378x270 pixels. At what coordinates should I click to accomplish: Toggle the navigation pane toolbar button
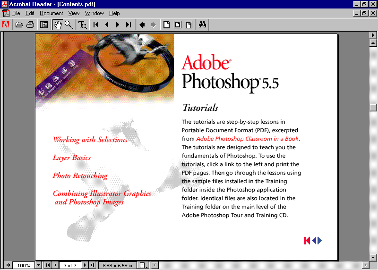pyautogui.click(x=44, y=25)
